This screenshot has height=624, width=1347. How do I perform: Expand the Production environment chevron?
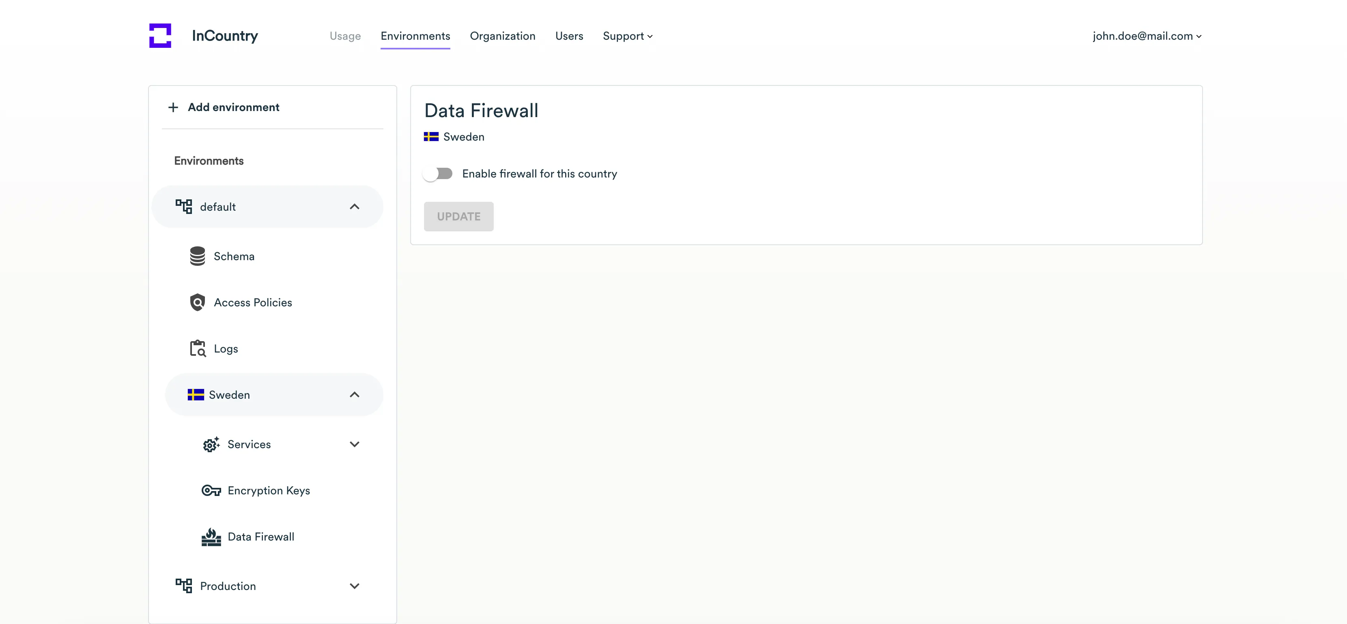tap(354, 586)
